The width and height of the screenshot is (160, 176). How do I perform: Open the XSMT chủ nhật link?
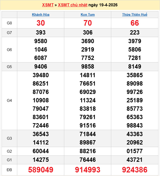tap(72, 5)
